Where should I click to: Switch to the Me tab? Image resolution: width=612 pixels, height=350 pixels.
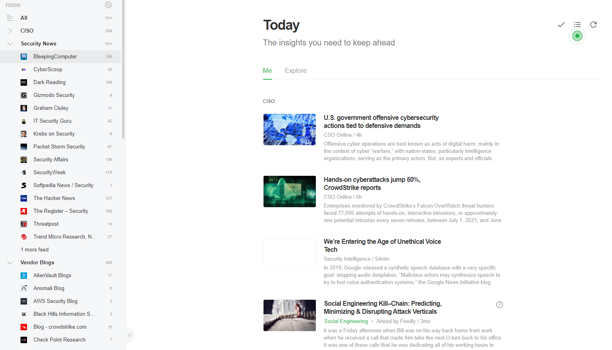[x=267, y=71]
